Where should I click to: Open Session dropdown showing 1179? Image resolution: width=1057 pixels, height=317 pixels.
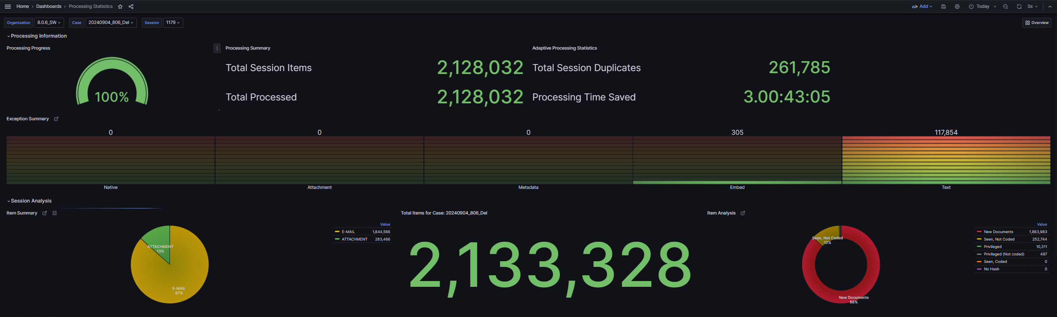point(173,23)
